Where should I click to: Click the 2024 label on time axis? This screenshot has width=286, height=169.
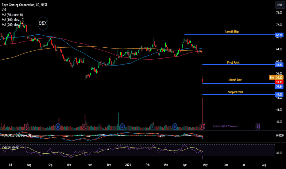(128, 165)
